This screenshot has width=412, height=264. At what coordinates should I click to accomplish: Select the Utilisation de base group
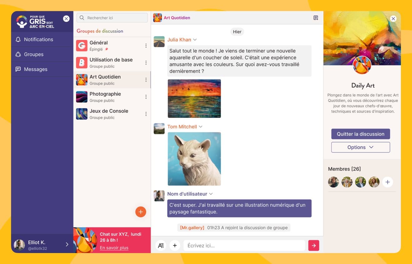point(112,63)
